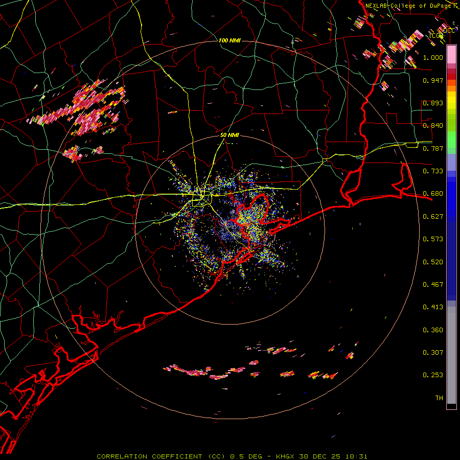Viewport: 460px width, 460px height.
Task: Click the 0.307 legend value
Action: click(x=433, y=353)
